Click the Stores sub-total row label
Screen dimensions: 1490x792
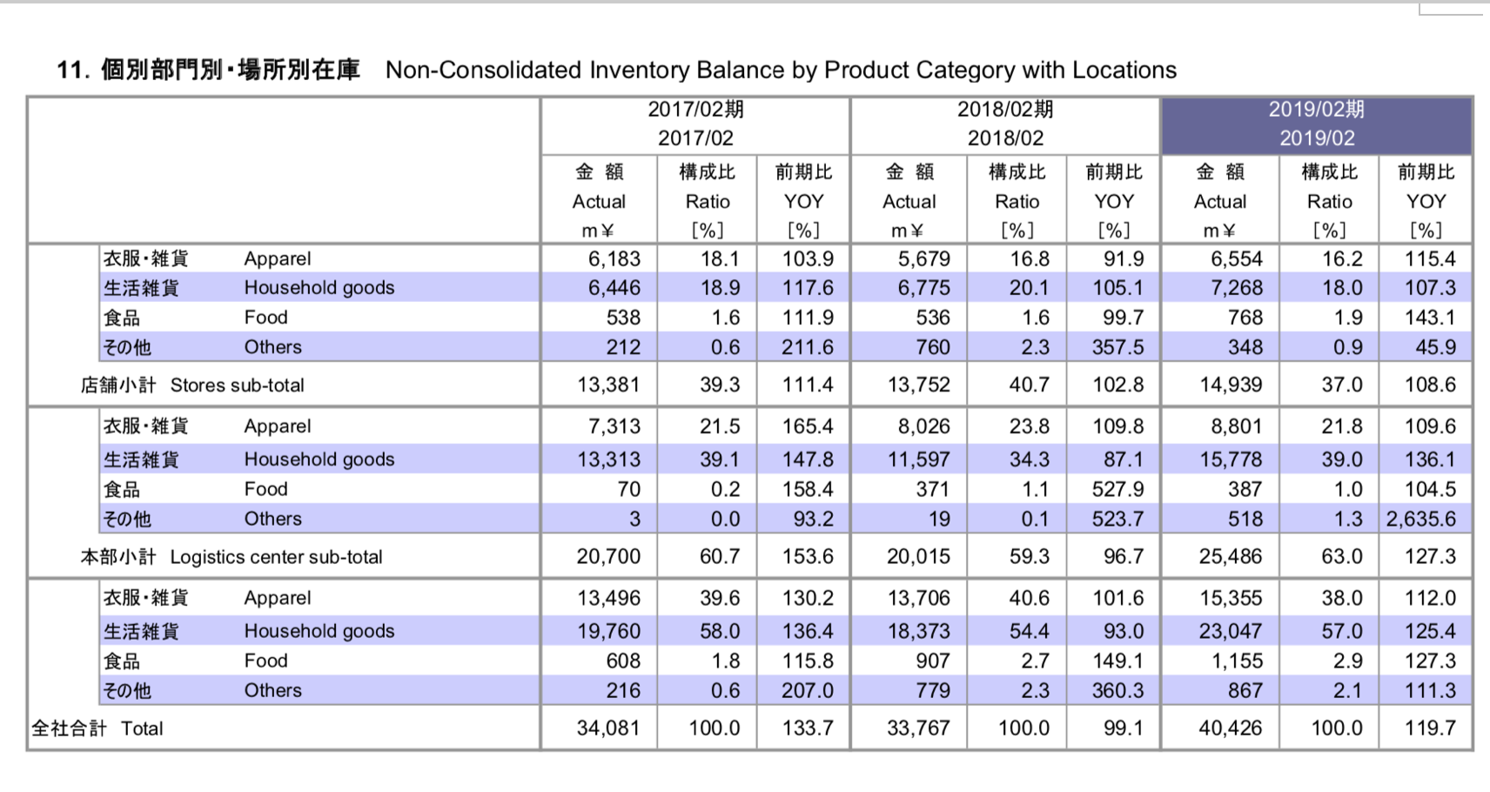[x=192, y=385]
